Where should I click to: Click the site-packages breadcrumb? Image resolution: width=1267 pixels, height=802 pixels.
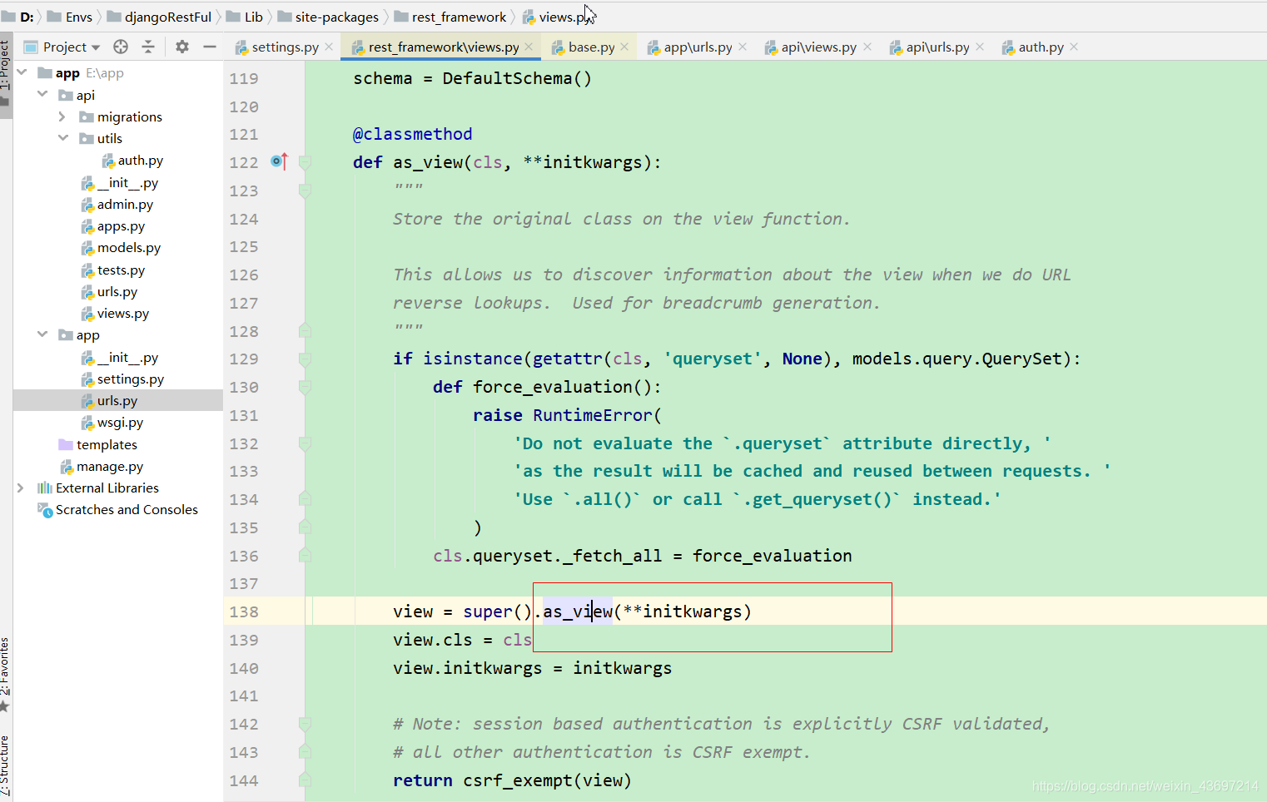coord(328,17)
